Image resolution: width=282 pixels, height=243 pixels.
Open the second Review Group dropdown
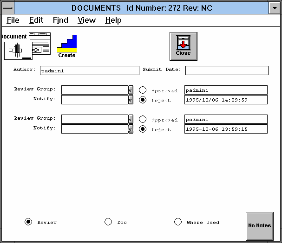pyautogui.click(x=131, y=119)
